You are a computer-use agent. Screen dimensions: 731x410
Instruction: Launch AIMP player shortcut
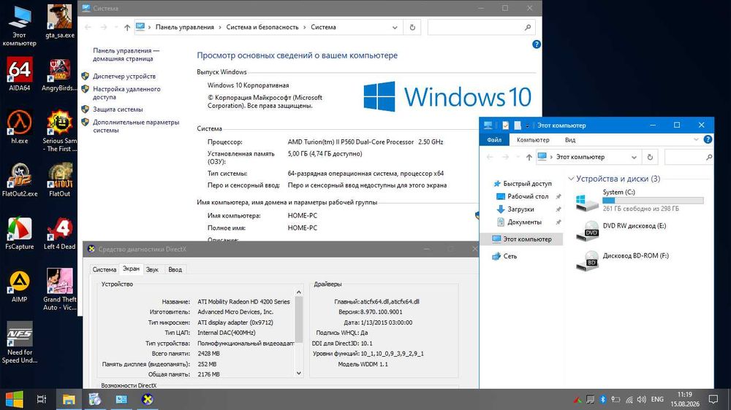click(x=19, y=286)
